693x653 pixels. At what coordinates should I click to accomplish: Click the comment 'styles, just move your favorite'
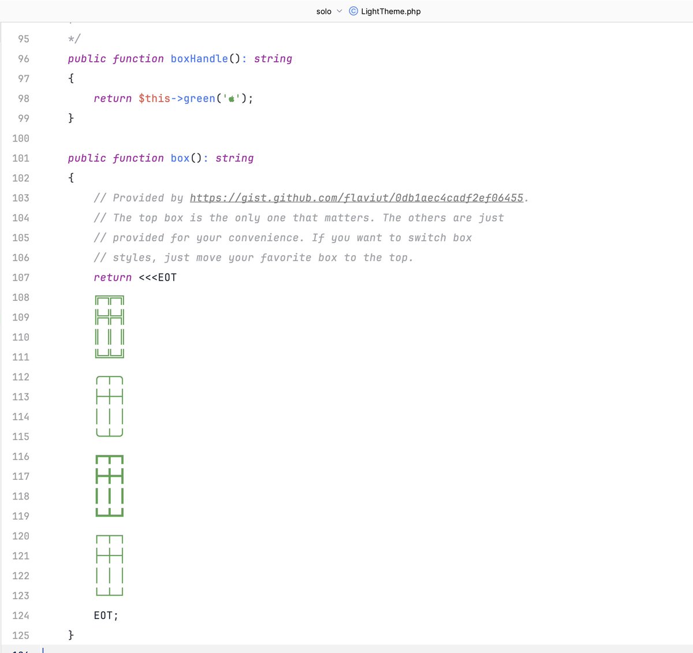[212, 258]
